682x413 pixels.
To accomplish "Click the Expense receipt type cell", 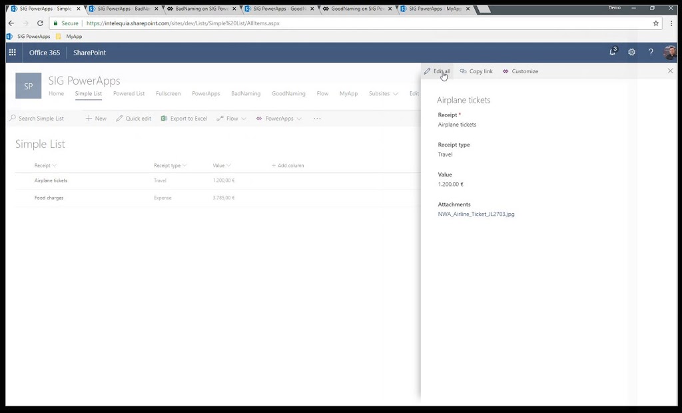I will [x=163, y=198].
